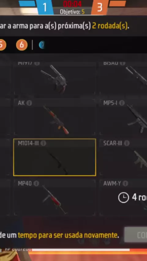This screenshot has height=261, width=147.
Task: Pick the AWM-Y sniper card on cooldown
Action: tap(123, 197)
